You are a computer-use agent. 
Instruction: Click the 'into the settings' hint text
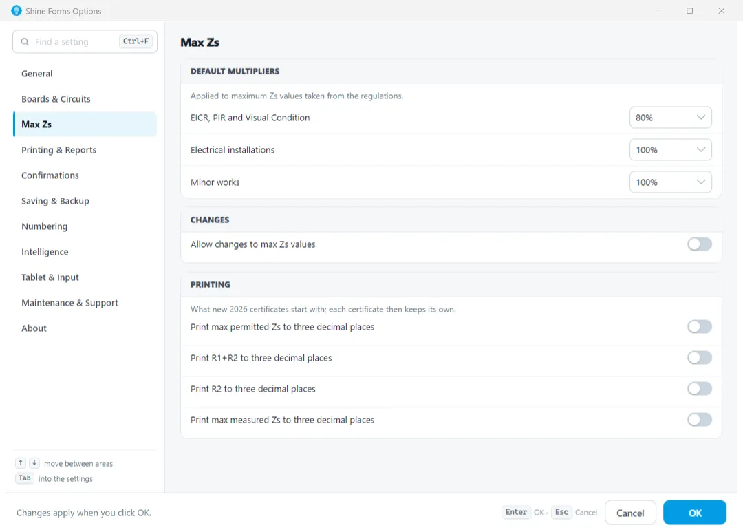65,479
